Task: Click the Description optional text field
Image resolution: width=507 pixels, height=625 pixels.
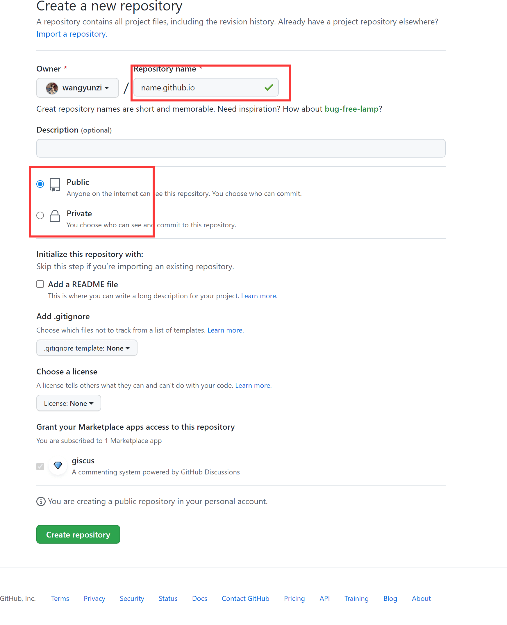Action: [x=241, y=148]
